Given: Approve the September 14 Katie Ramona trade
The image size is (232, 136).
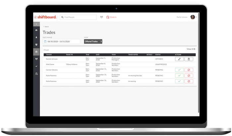Looking at the screenshot, I should (x=179, y=76).
